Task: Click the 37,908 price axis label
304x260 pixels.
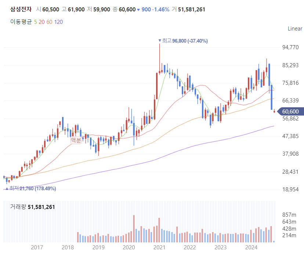Action: click(290, 154)
